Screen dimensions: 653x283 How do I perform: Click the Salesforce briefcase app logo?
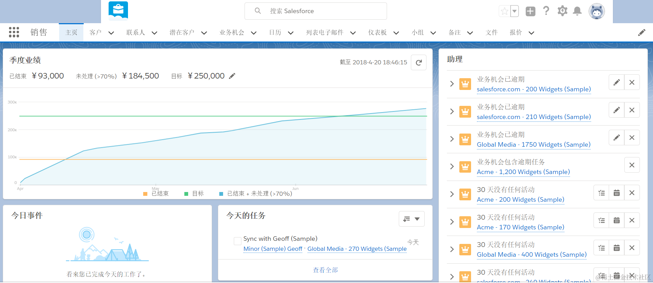[118, 11]
